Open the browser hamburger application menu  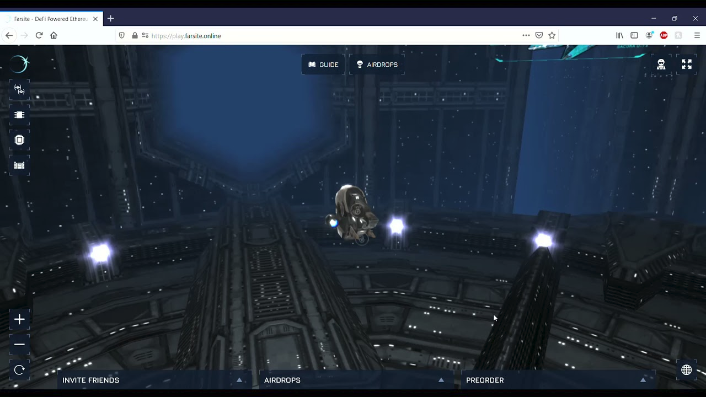[697, 35]
